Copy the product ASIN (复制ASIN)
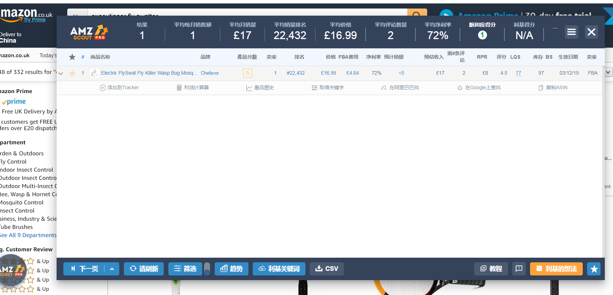 coord(553,88)
